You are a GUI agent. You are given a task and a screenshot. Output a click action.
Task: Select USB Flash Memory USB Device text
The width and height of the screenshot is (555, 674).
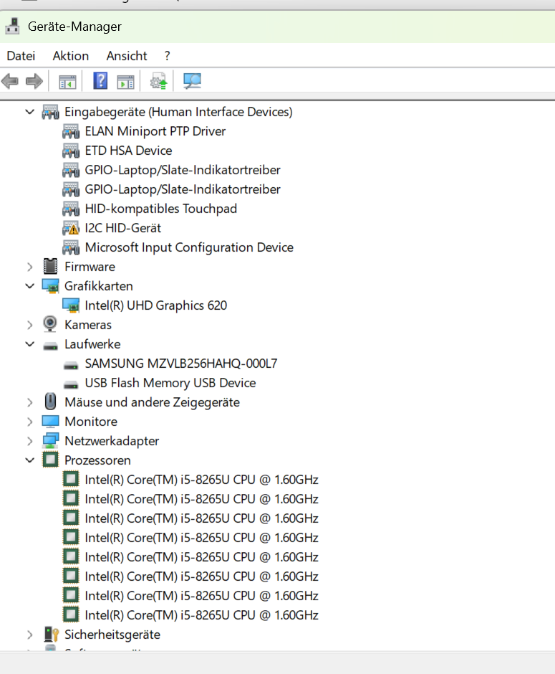(170, 383)
